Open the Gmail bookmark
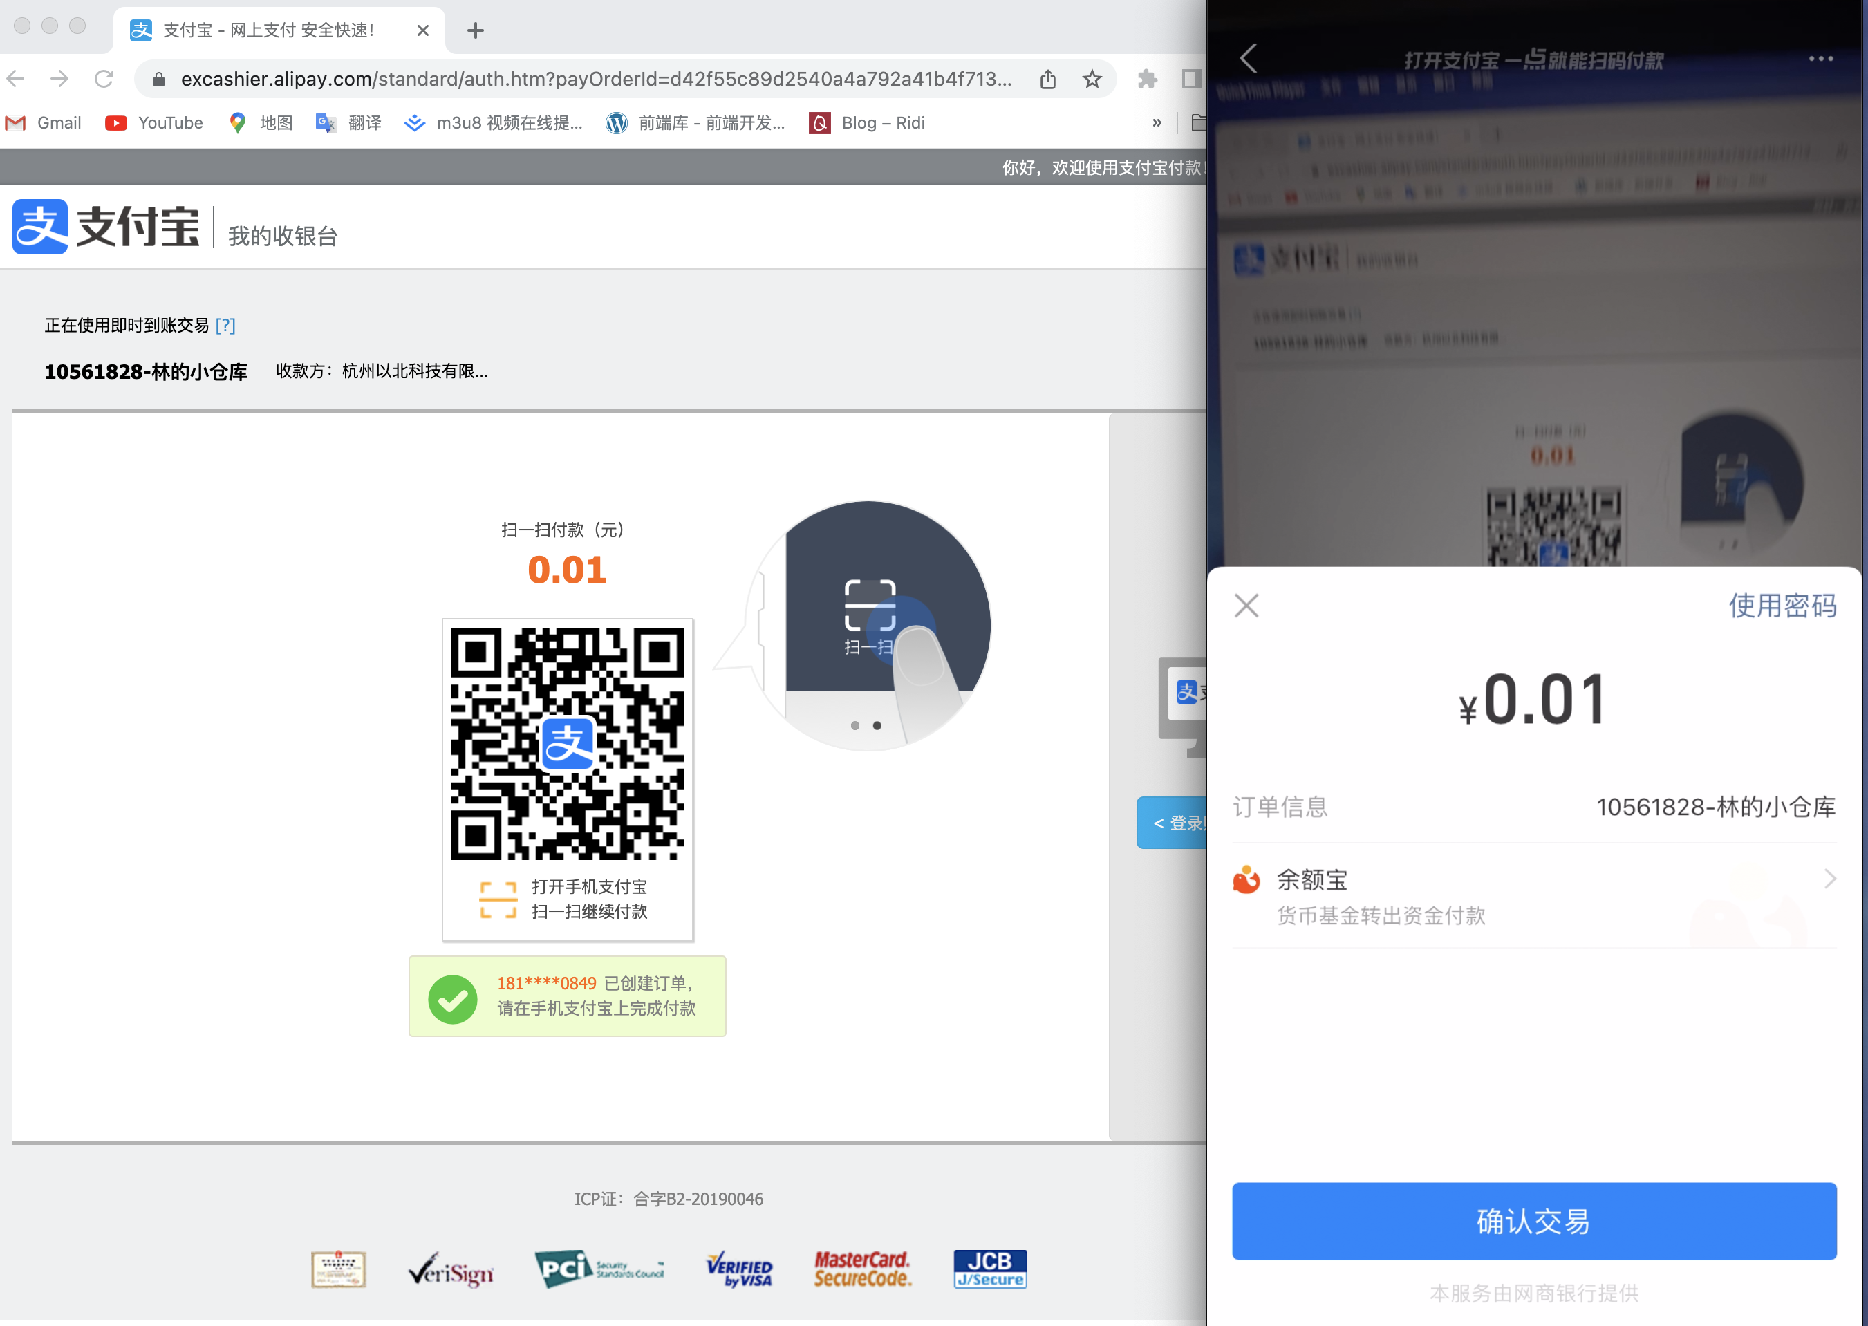The width and height of the screenshot is (1868, 1326). 44,123
